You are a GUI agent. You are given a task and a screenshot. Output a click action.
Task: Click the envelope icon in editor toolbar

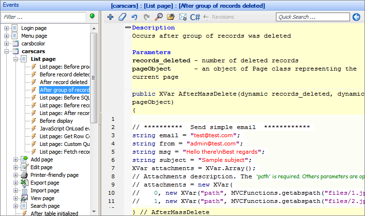[x=182, y=17]
